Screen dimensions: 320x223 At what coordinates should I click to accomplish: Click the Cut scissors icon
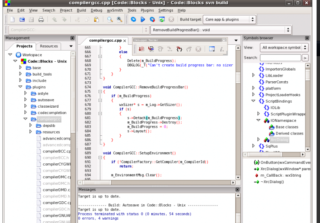point(78,20)
